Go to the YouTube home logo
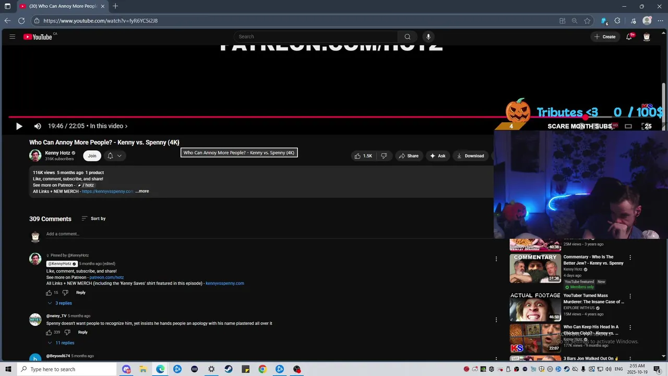Viewport: 668px width, 376px height. (x=38, y=37)
